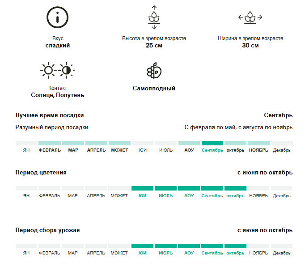The image size is (305, 267).
Task: Click the Солнце, Полутень text
Action: [58, 95]
